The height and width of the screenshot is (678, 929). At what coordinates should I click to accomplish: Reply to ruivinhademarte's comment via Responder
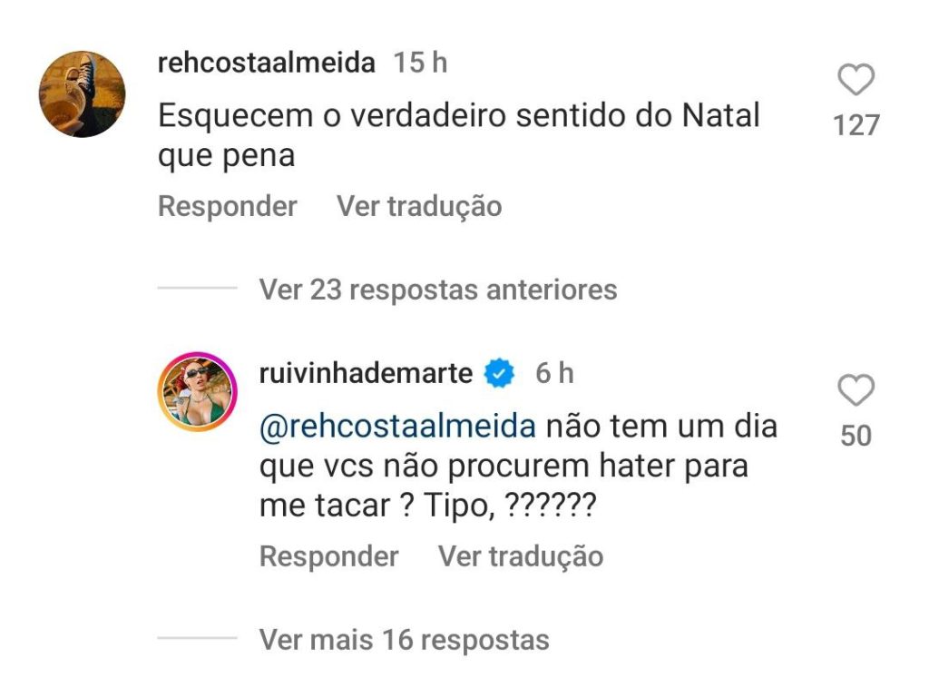point(328,555)
